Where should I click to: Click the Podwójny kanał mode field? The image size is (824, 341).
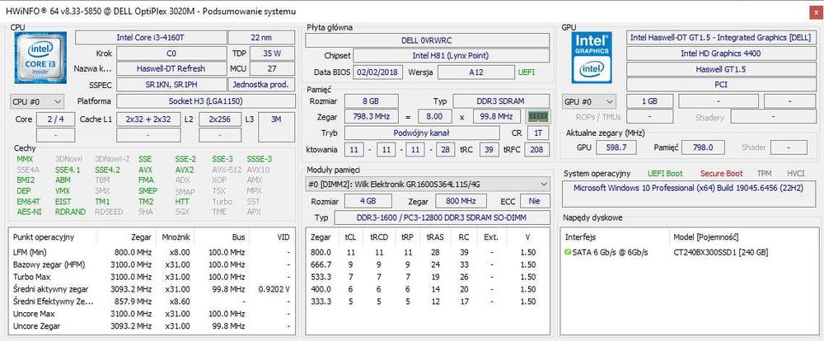421,133
